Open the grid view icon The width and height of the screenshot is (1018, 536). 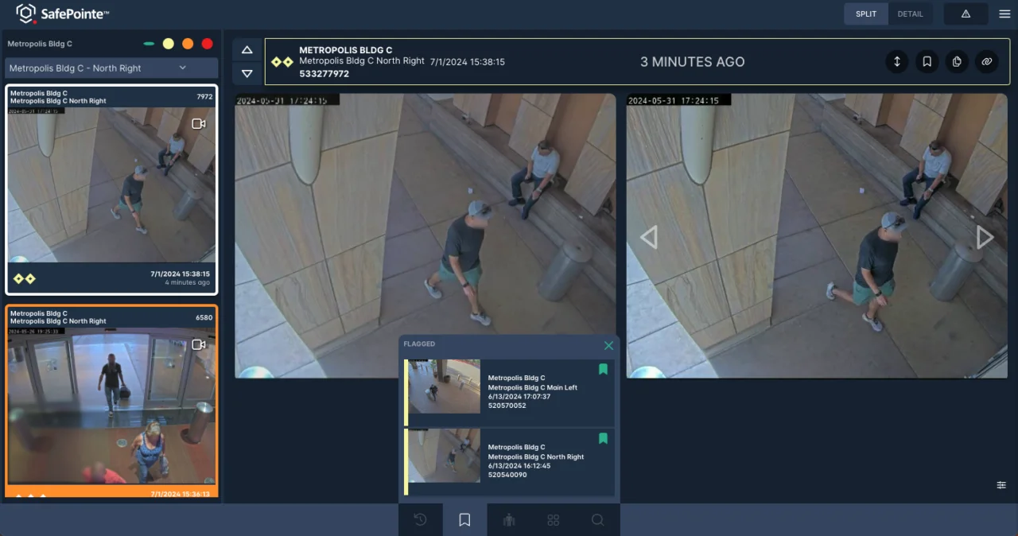pos(553,519)
